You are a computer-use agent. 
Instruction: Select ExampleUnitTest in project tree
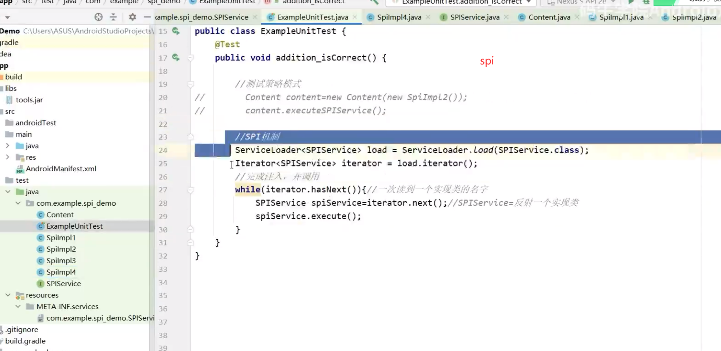74,226
